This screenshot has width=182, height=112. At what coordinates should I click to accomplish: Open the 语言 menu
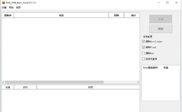pyautogui.click(x=18, y=7)
